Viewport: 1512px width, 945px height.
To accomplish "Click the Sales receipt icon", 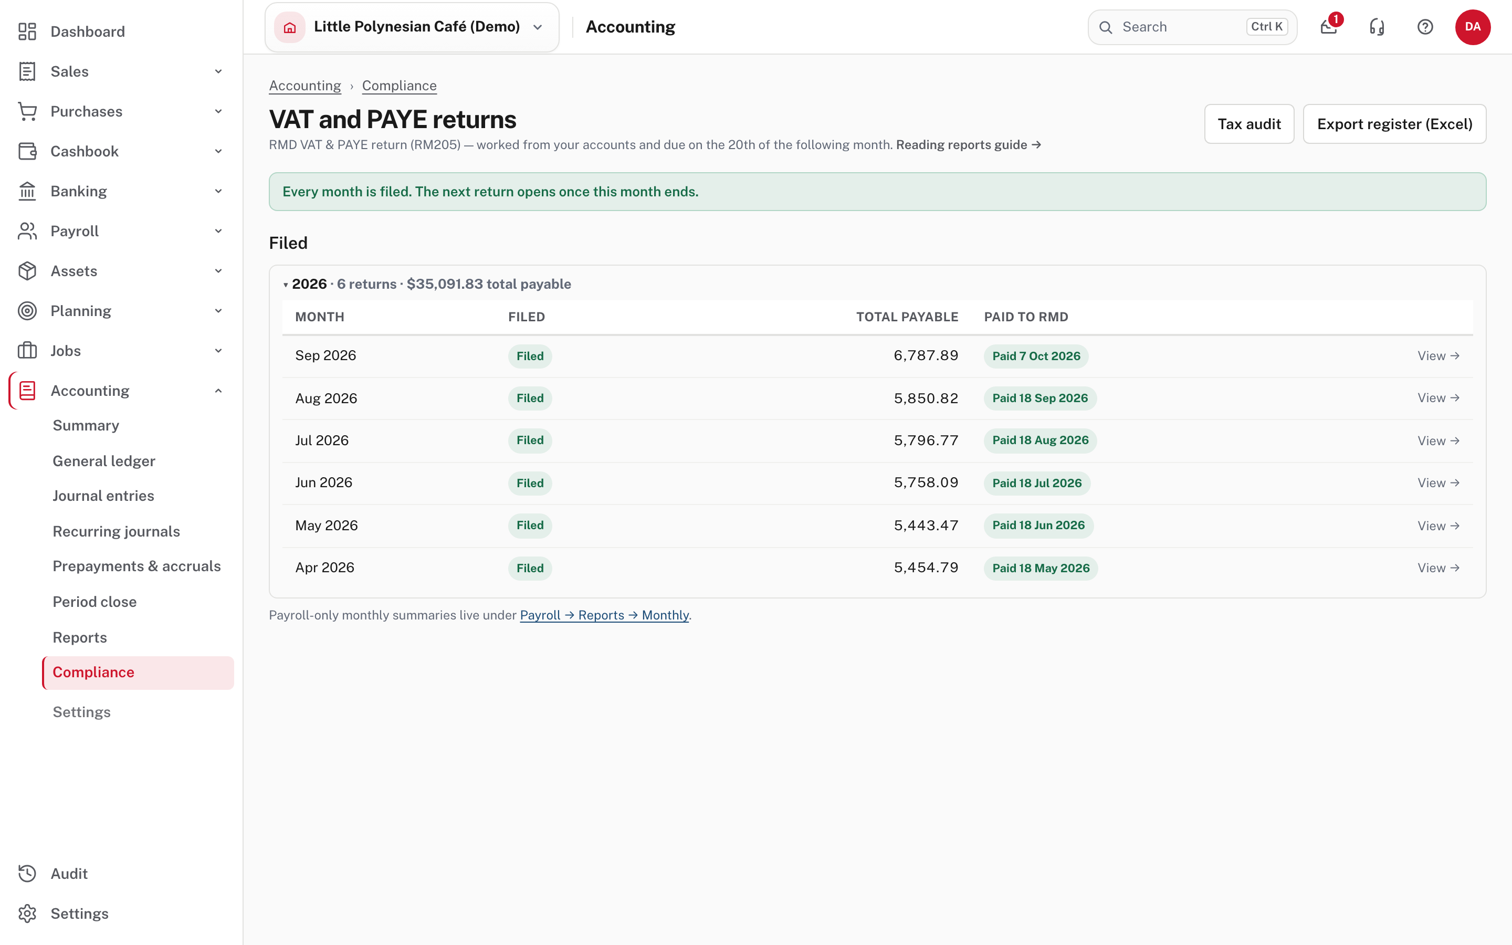I will point(27,71).
